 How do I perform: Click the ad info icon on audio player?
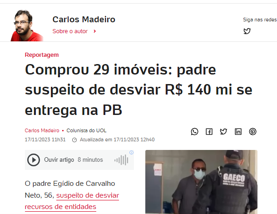pos(131,153)
